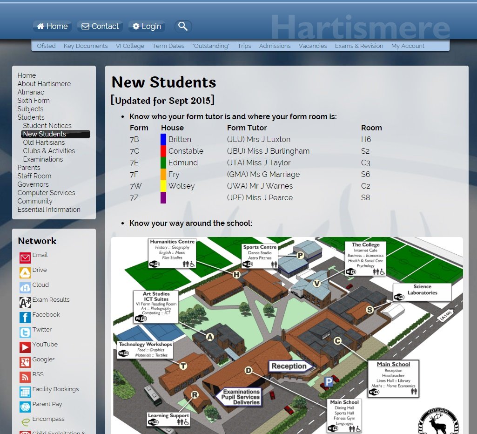Viewport: 477px width, 434px height.
Task: Open the Google Drive icon
Action: pos(25,272)
